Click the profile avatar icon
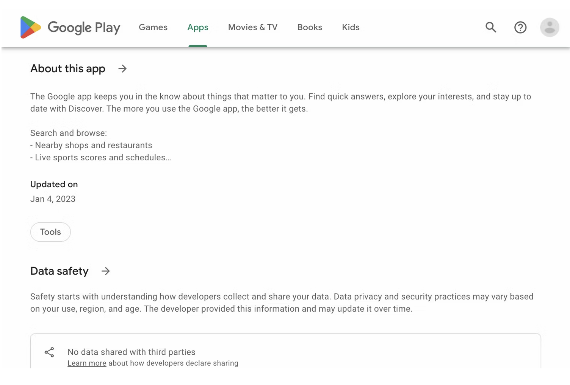This screenshot has height=385, width=570. [x=550, y=27]
